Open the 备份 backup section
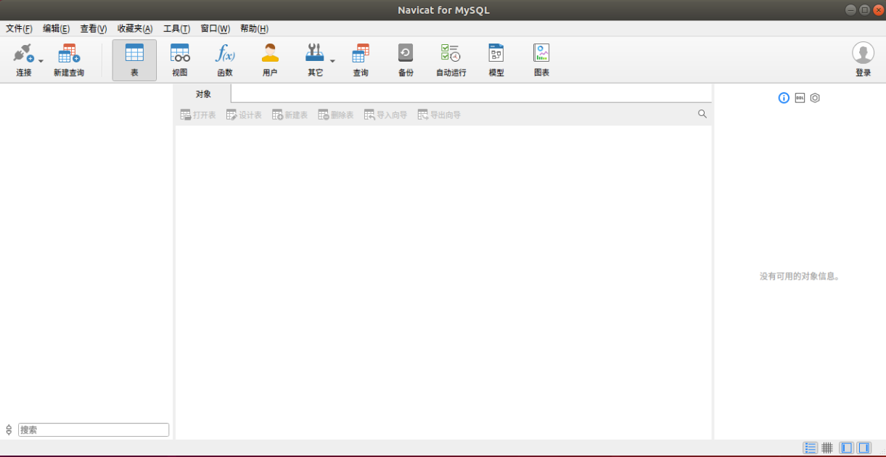The height and width of the screenshot is (457, 886). [406, 60]
